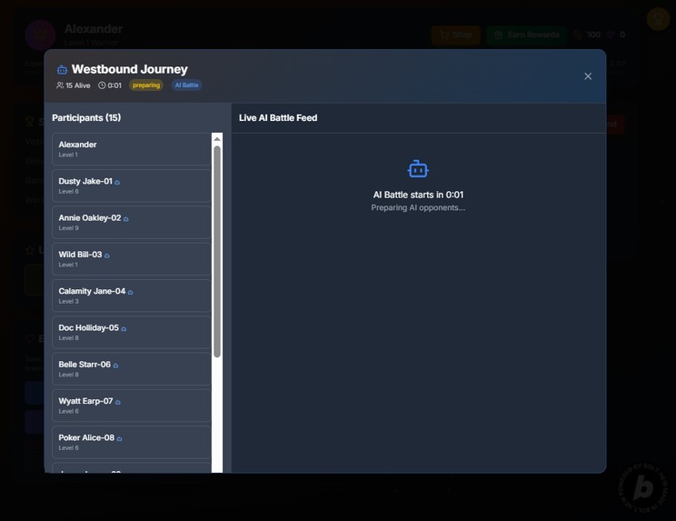The width and height of the screenshot is (676, 521).
Task: Click the Level 6 text under Dusty Jake-01
Action: click(x=68, y=192)
